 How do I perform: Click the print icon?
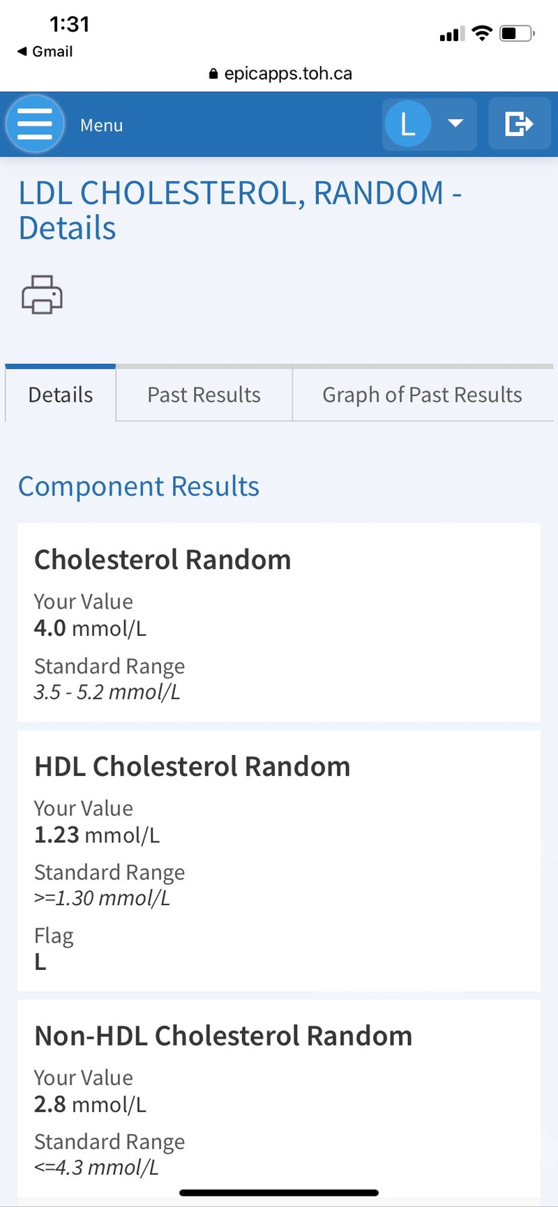(42, 294)
